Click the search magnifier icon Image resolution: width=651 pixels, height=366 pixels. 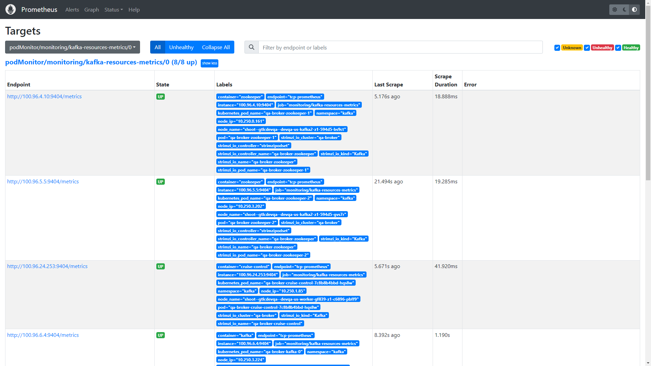(x=252, y=47)
